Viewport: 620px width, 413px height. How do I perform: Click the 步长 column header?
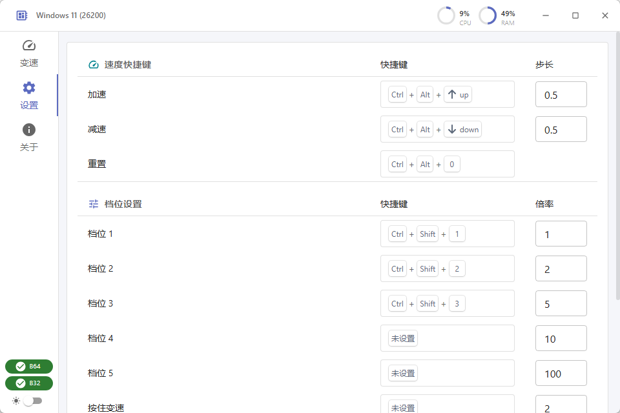coord(544,65)
